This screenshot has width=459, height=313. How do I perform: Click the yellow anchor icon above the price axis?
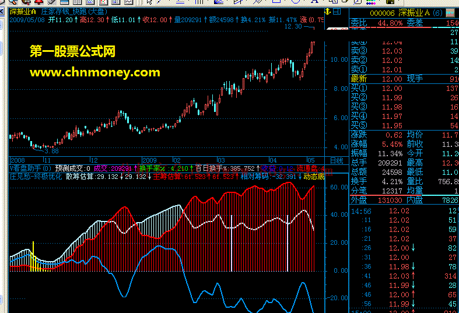coord(328,12)
